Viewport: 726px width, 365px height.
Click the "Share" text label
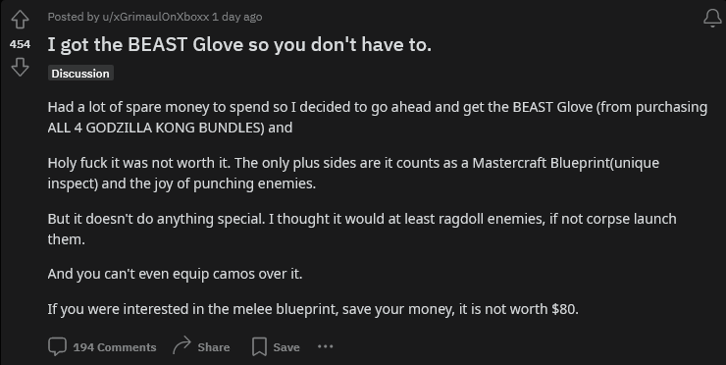pyautogui.click(x=214, y=347)
